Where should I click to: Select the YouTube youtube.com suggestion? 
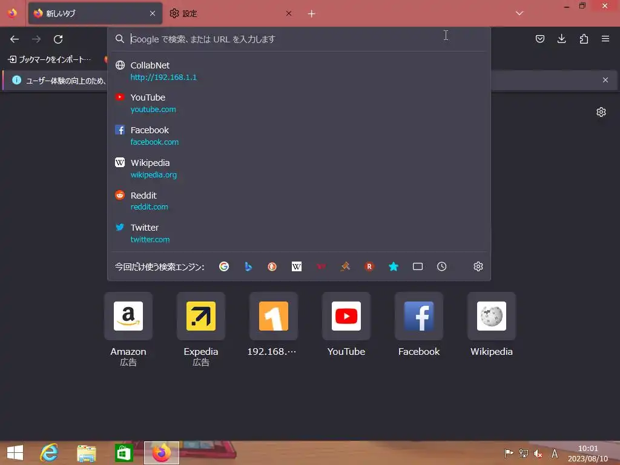coord(299,103)
